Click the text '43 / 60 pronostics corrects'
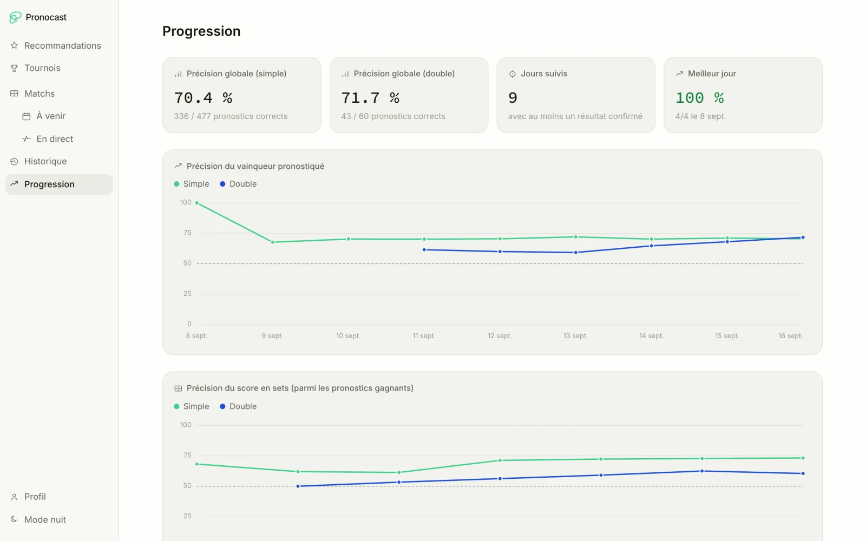This screenshot has height=541, width=866. pos(393,116)
